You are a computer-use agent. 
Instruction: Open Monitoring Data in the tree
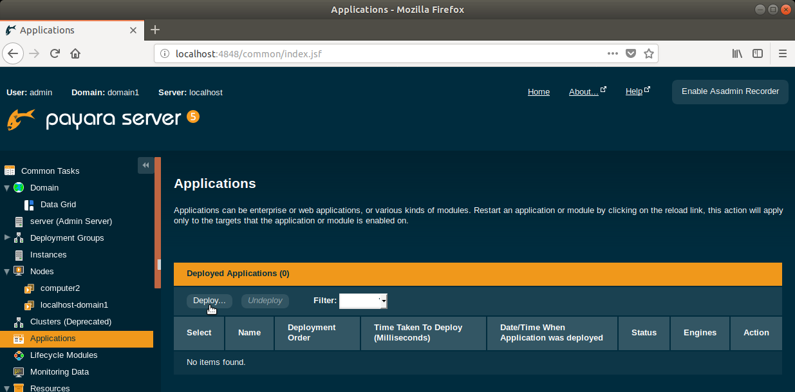pyautogui.click(x=59, y=372)
